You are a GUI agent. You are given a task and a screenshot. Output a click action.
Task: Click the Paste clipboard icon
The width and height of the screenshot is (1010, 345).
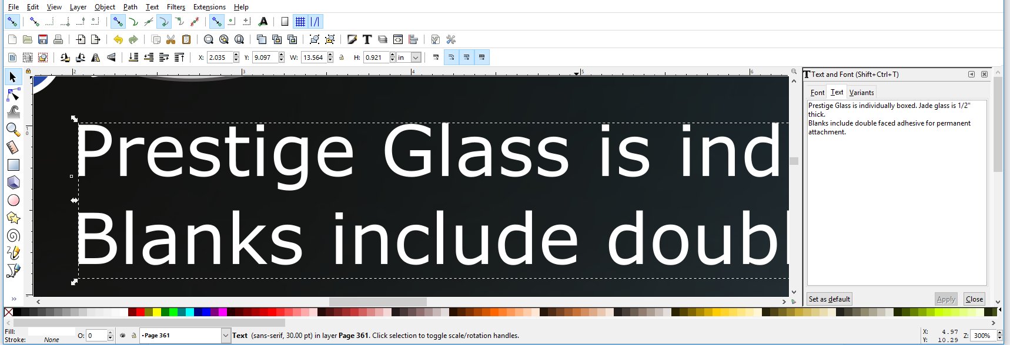point(186,39)
